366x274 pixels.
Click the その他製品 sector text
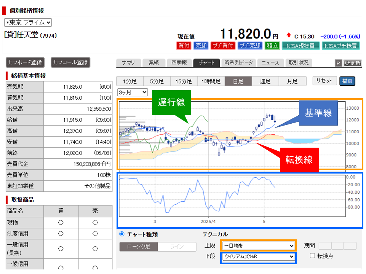point(97,186)
